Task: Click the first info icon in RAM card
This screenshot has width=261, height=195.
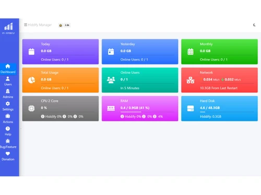Action: click(122, 116)
